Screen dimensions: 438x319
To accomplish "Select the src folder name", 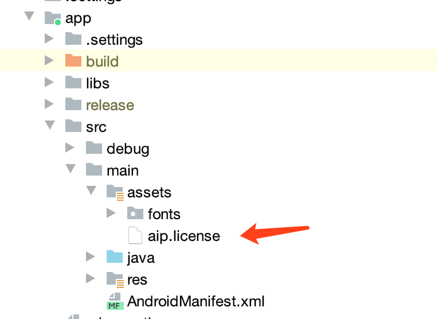I will point(96,127).
